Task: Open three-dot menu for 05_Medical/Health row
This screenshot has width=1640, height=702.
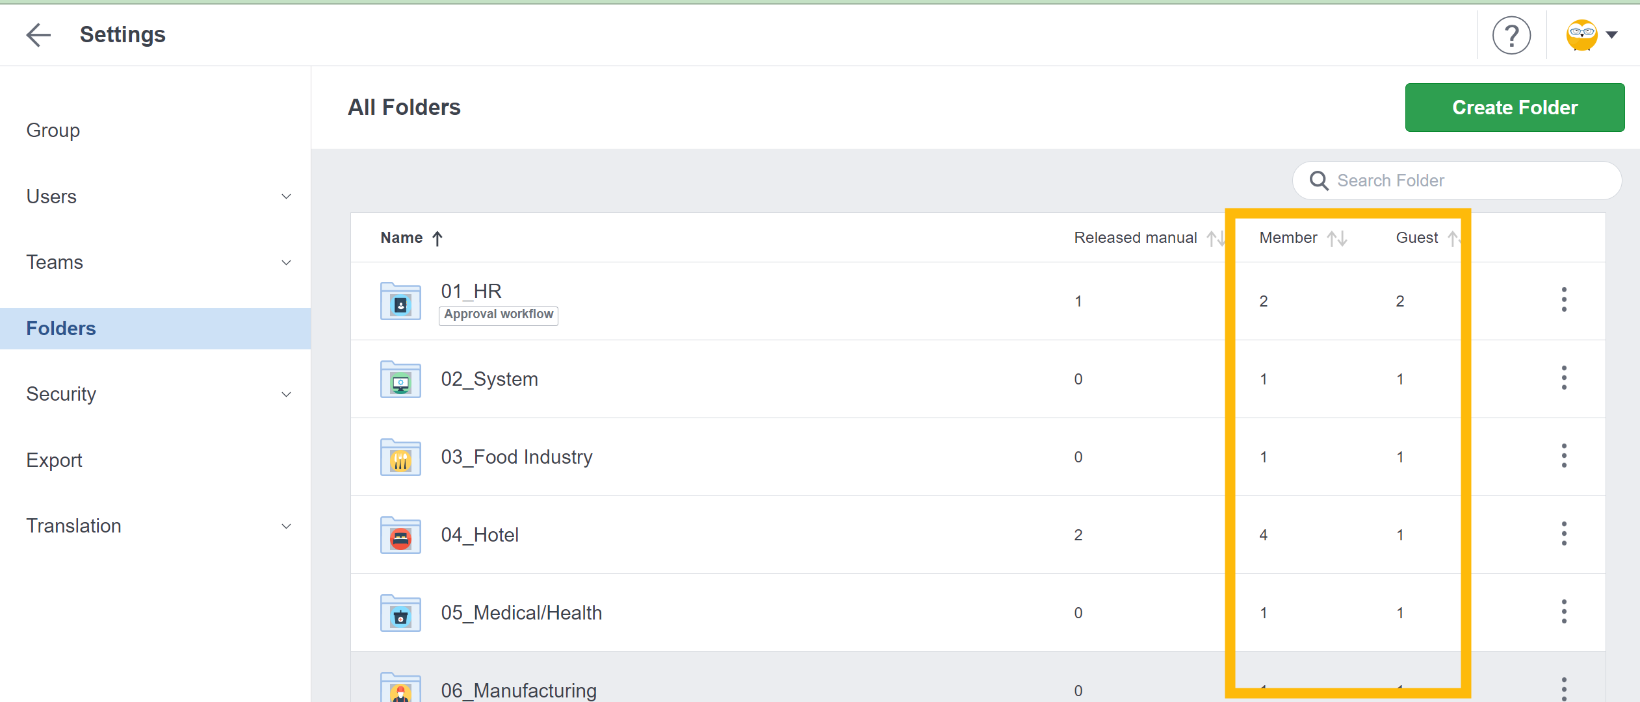Action: 1564,612
